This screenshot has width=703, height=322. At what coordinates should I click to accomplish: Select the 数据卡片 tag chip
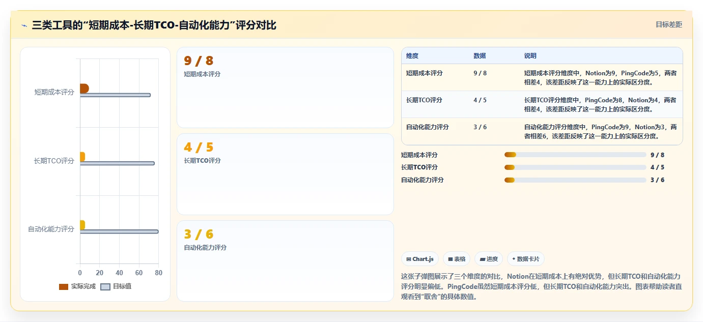click(x=526, y=259)
